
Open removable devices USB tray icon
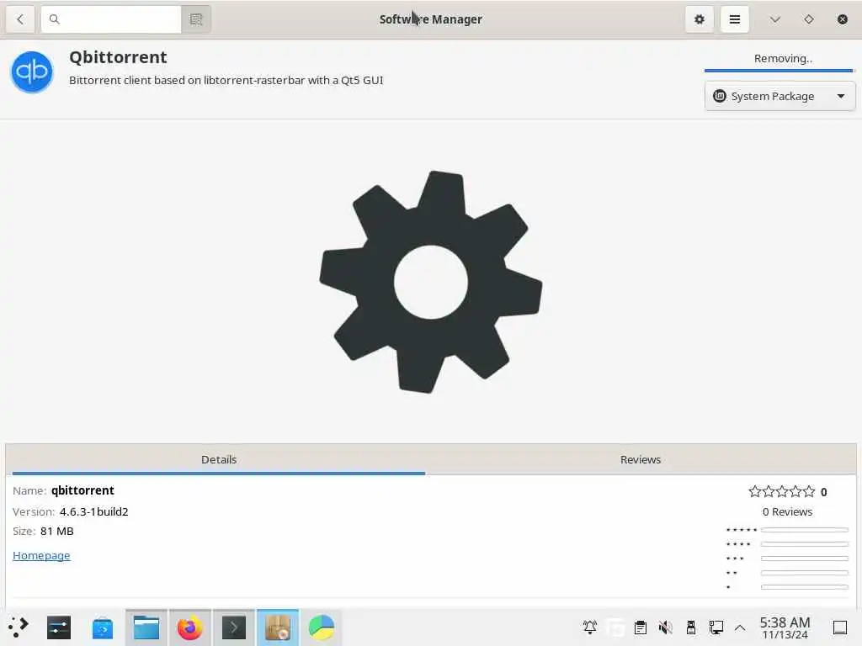tap(691, 627)
